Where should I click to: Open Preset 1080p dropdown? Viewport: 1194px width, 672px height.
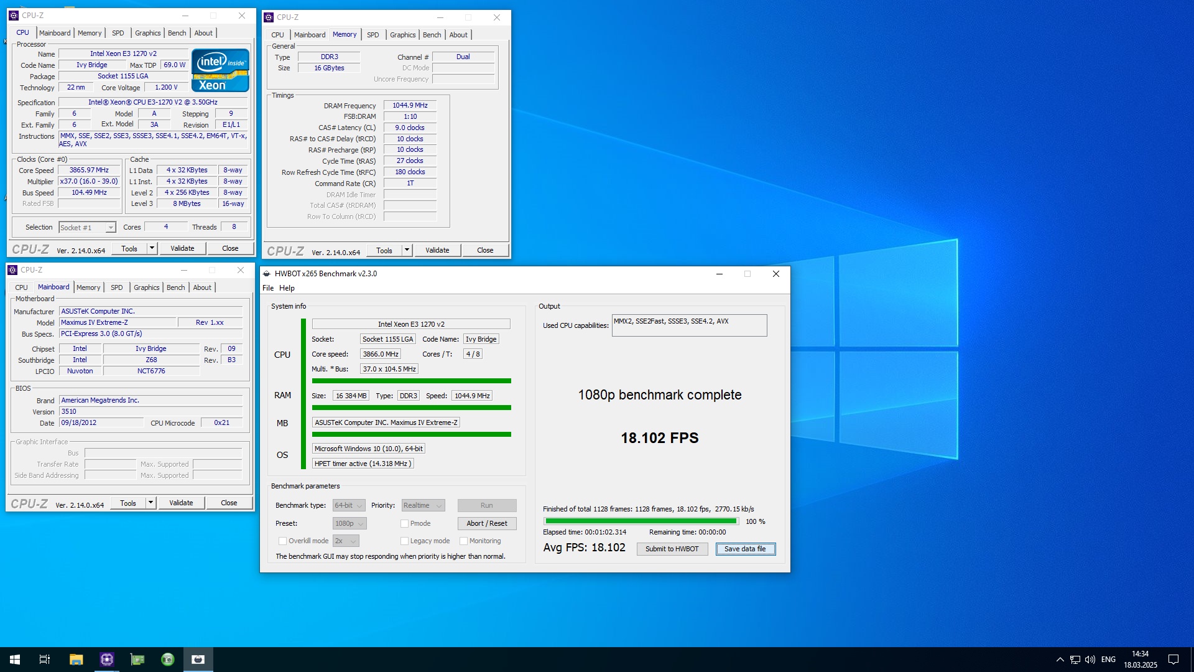(x=349, y=524)
